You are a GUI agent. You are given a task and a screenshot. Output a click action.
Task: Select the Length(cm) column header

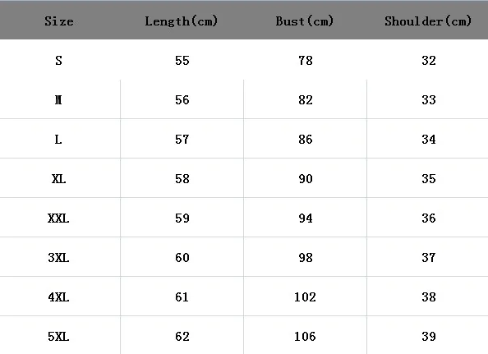tap(181, 21)
